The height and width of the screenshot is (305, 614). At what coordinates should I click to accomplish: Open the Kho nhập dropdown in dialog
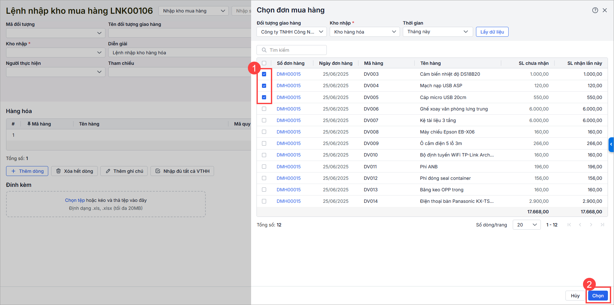(365, 32)
